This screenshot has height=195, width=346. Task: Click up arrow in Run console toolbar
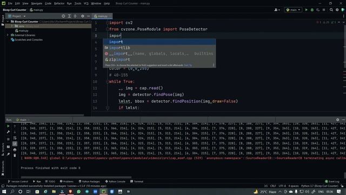click(15, 126)
